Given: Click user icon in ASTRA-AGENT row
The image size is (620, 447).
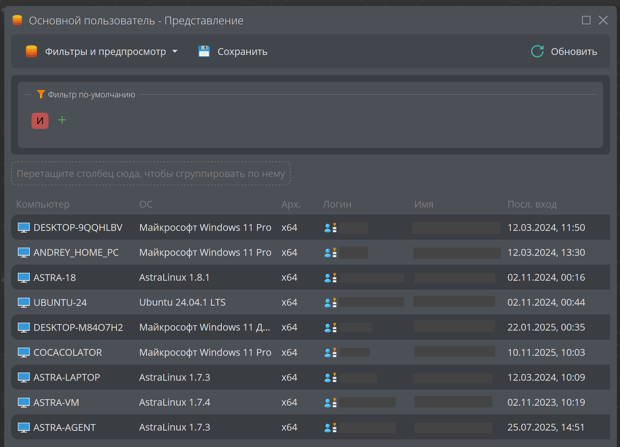Looking at the screenshot, I should coord(330,427).
